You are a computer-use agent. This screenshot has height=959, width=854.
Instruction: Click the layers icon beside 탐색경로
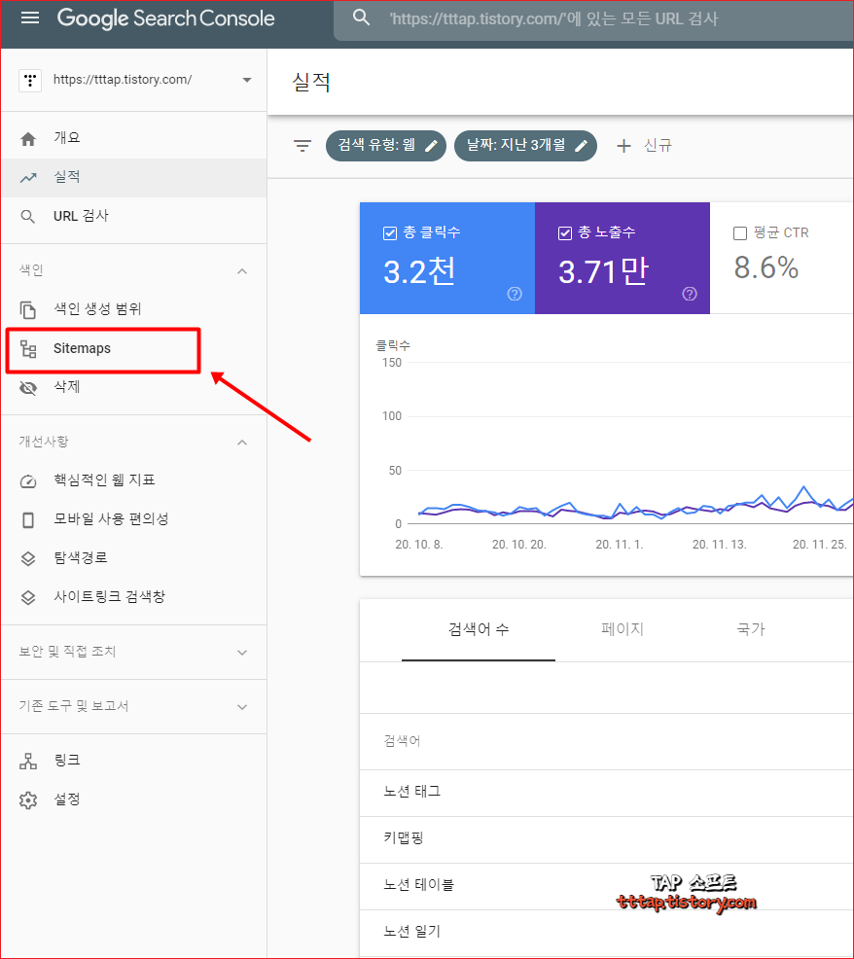coord(28,558)
